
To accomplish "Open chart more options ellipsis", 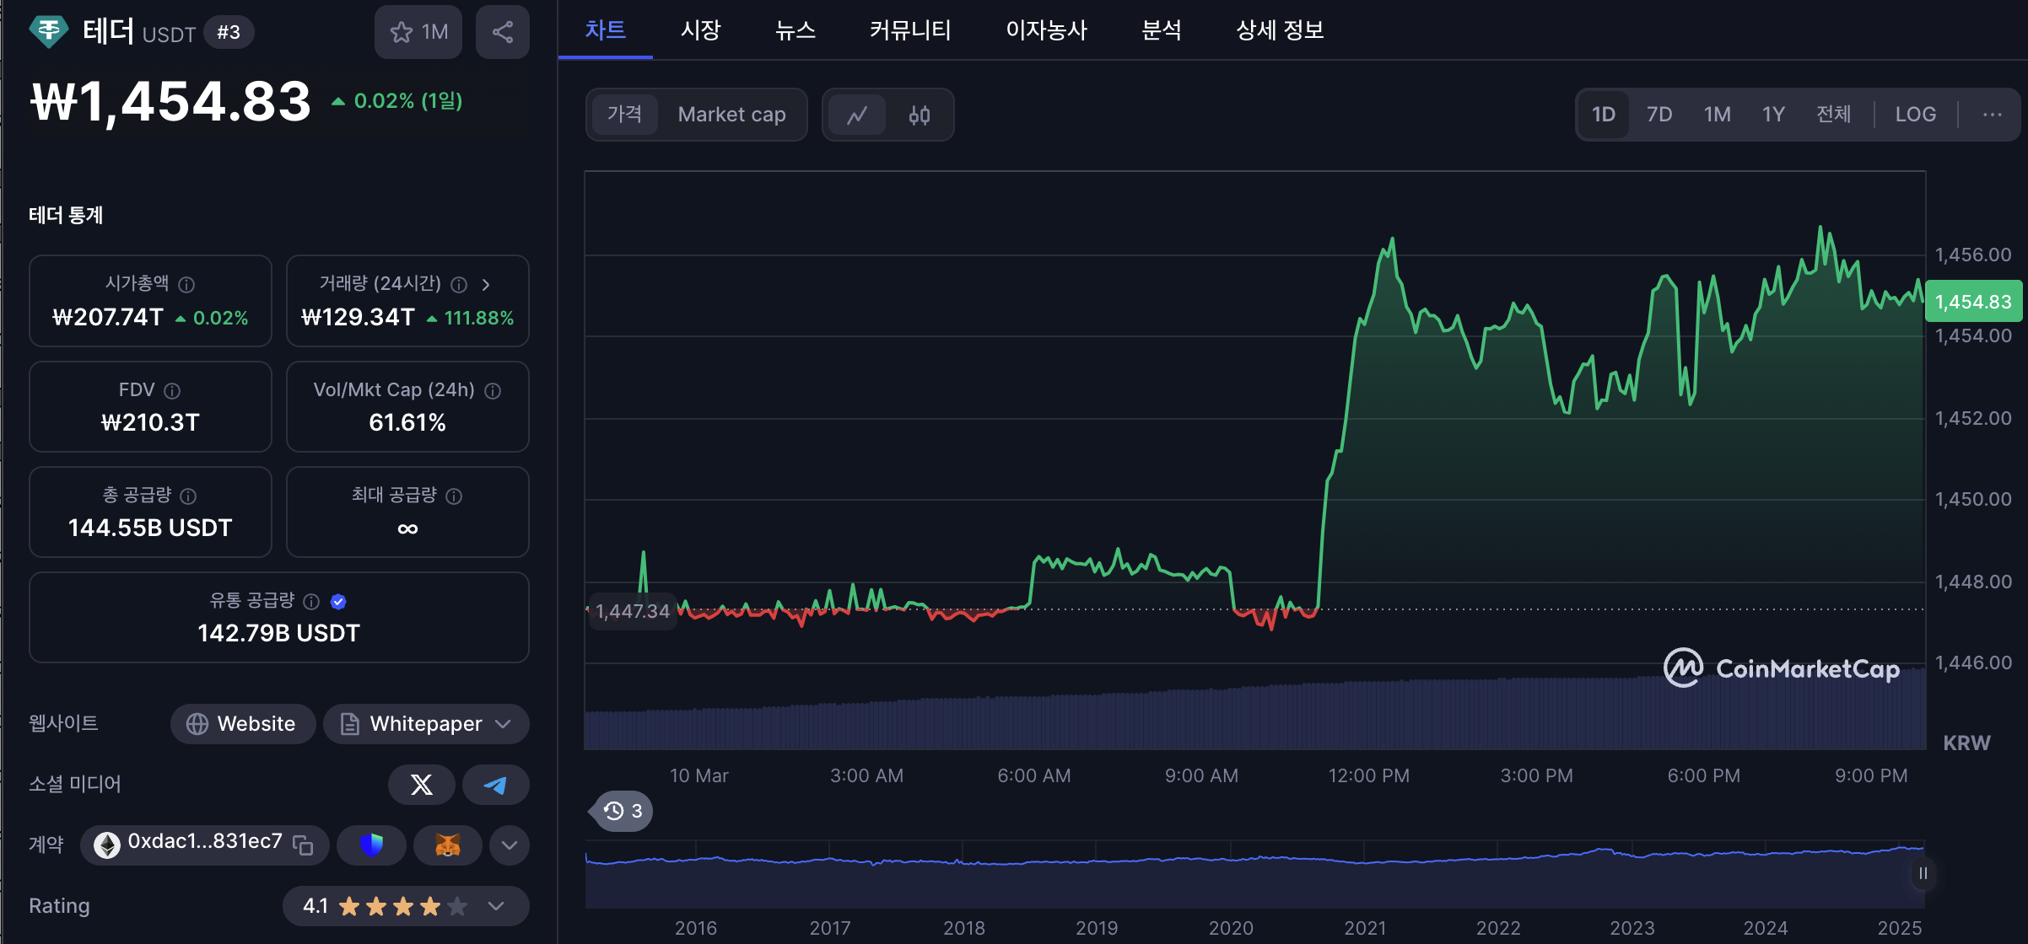I will click(1993, 115).
